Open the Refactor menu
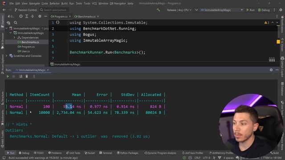285x160 pixels. tap(54, 4)
